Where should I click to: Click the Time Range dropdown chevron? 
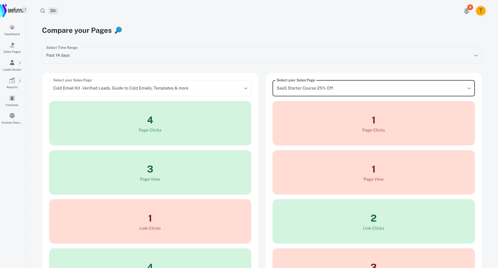coord(476,55)
